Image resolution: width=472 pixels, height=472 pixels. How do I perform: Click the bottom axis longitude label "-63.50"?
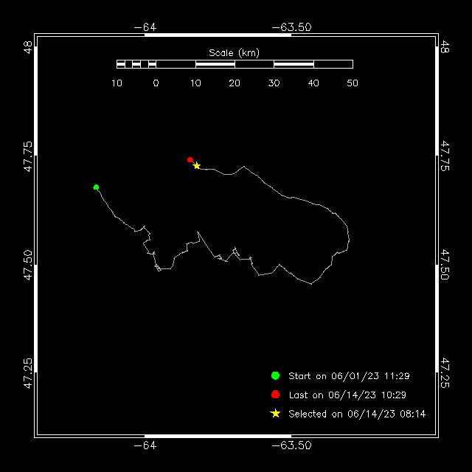pos(291,445)
